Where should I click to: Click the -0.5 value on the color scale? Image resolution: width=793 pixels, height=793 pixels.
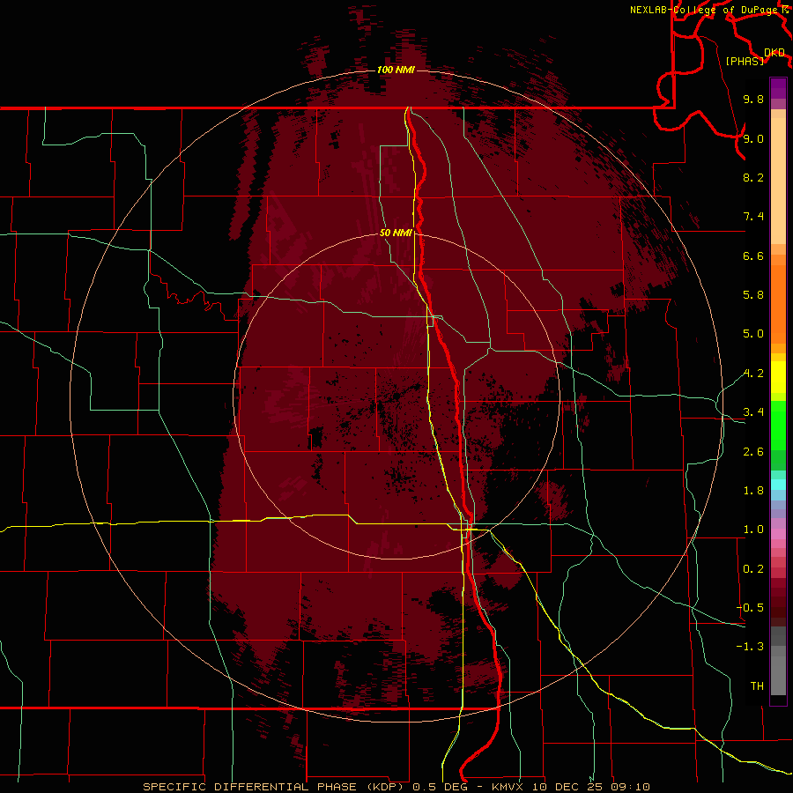point(750,608)
